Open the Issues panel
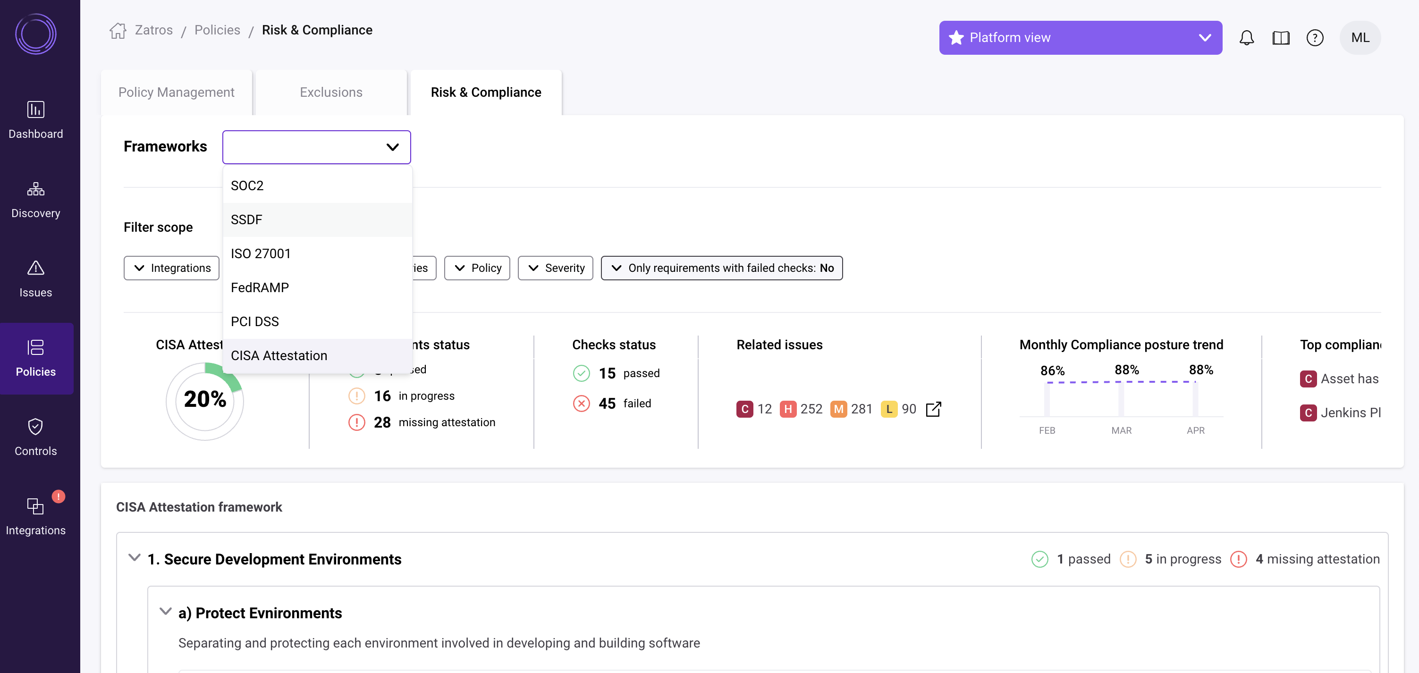The image size is (1419, 673). point(35,278)
